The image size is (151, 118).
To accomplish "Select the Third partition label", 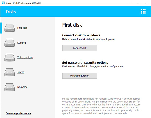I will (x=25, y=58).
